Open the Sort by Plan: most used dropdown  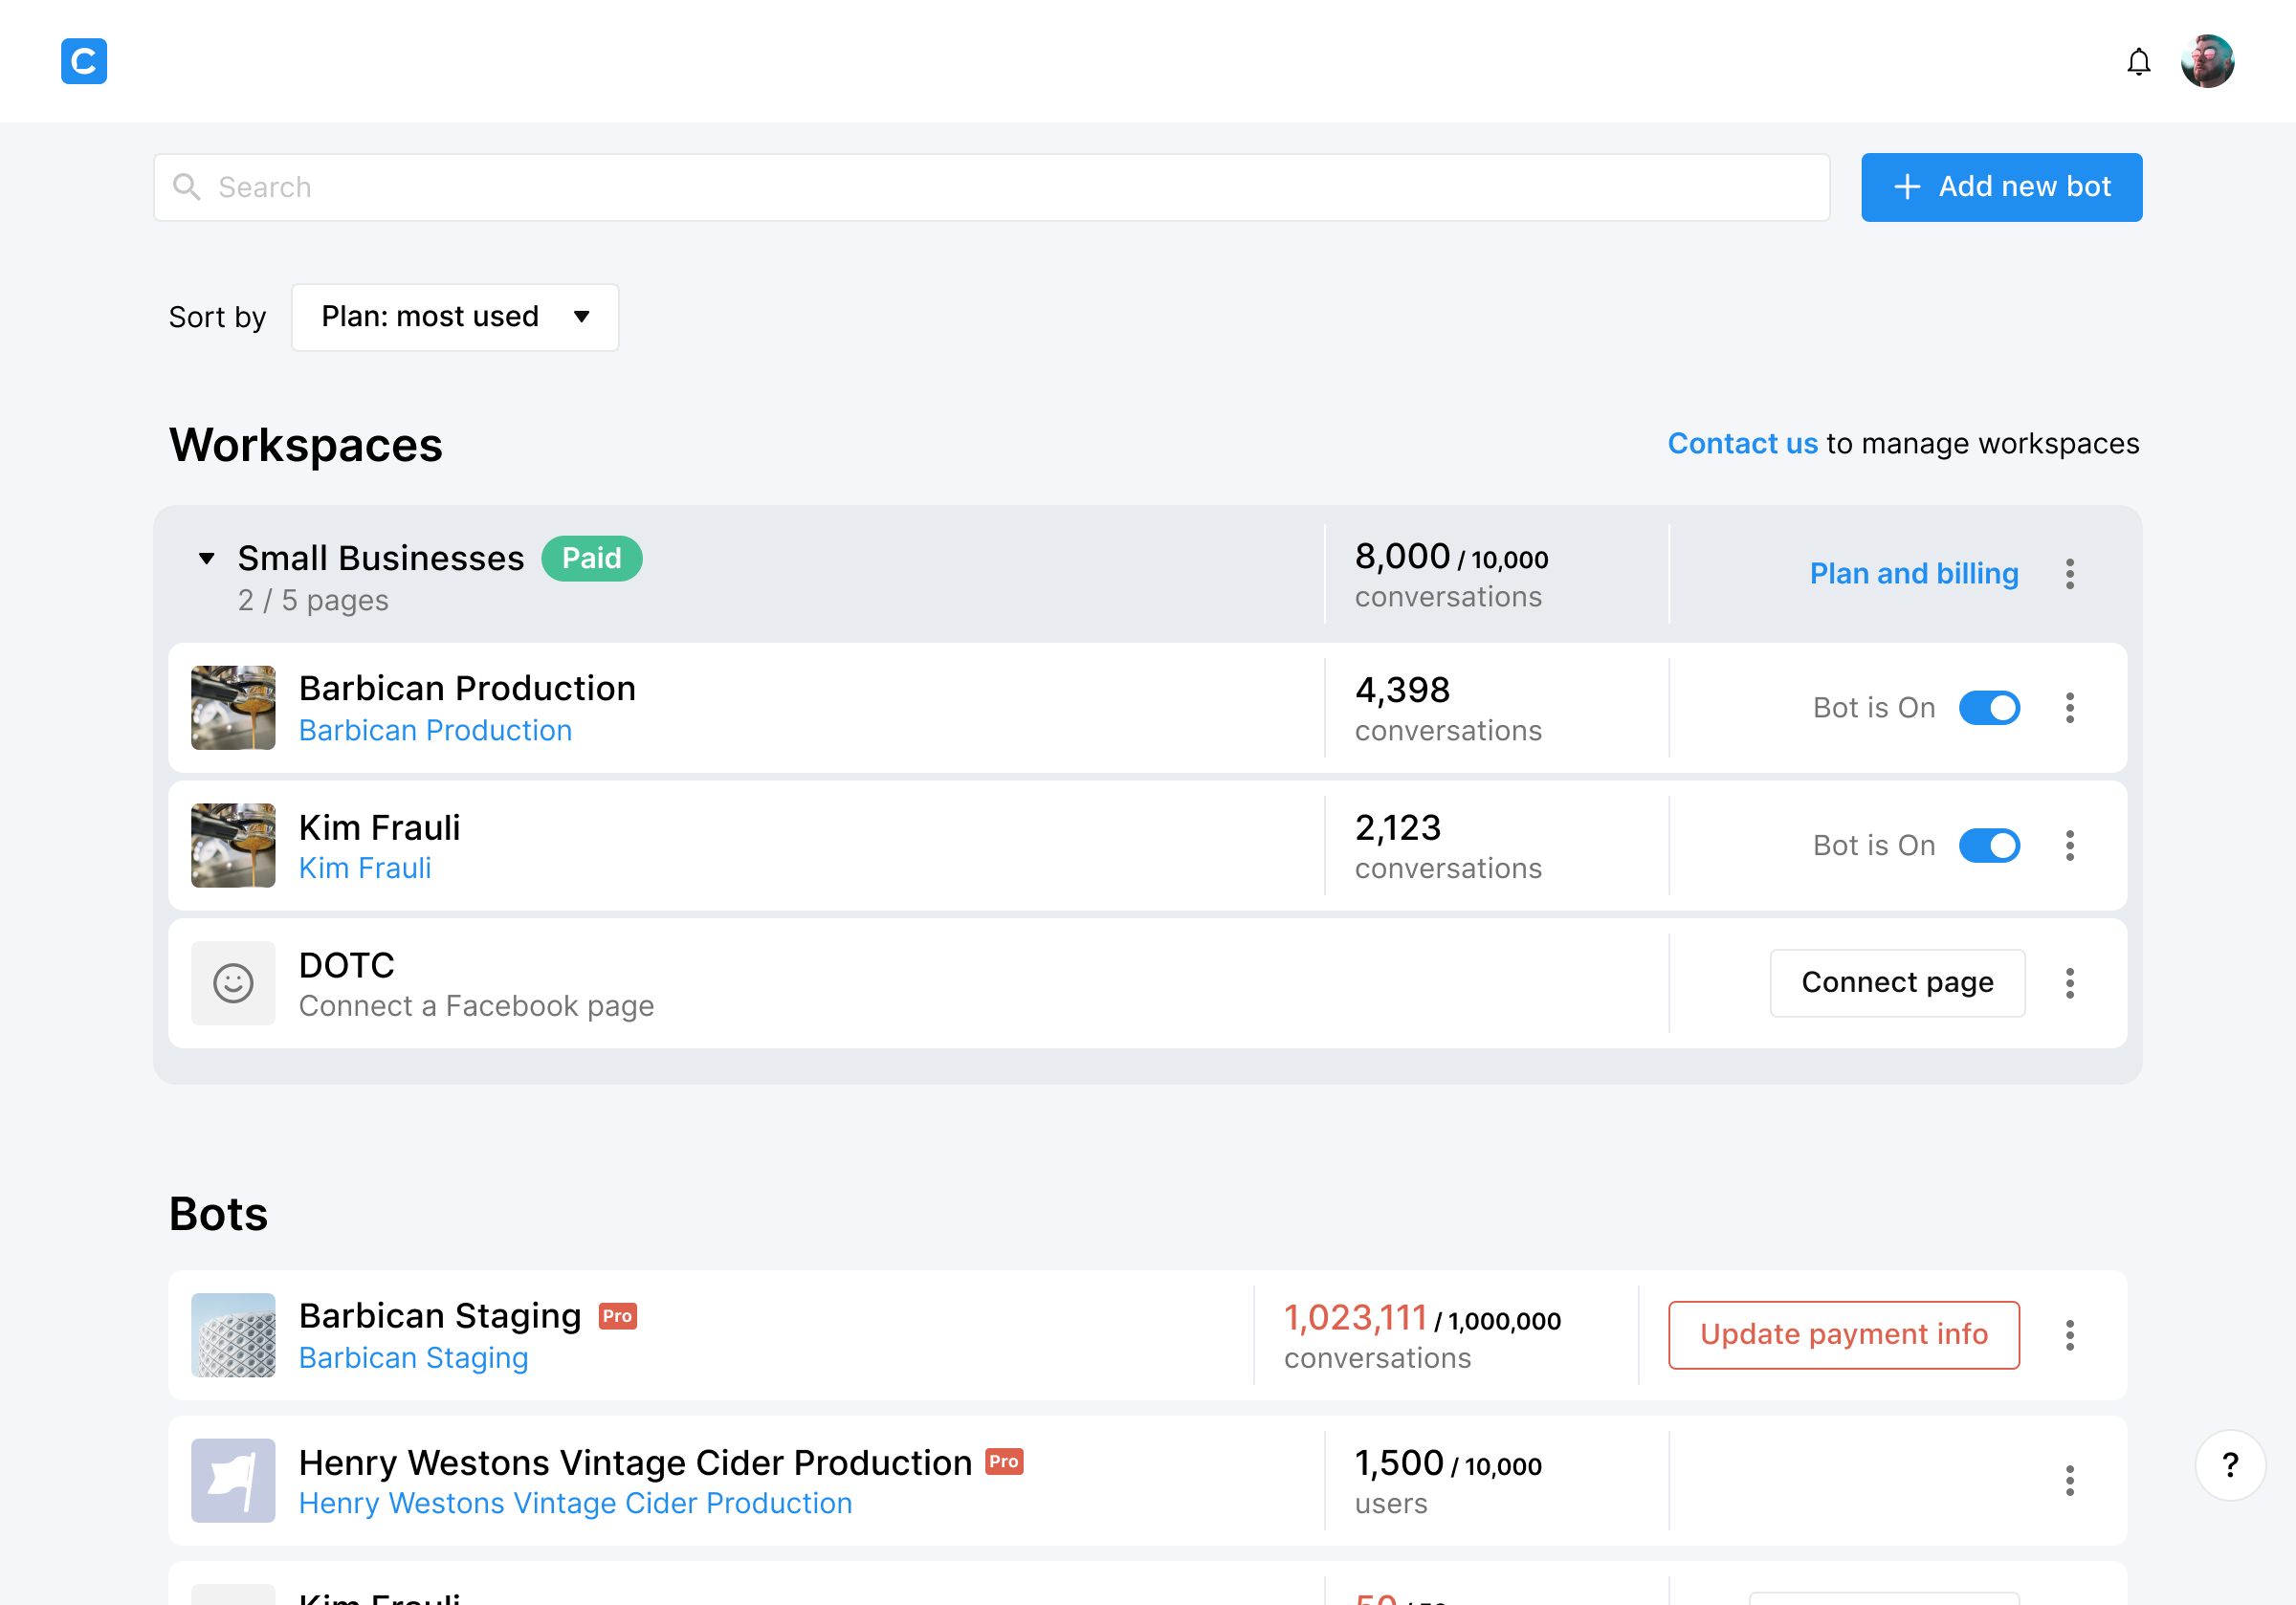pyautogui.click(x=455, y=317)
